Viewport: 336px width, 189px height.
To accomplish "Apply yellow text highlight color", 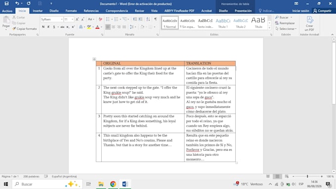I will pos(89,27).
